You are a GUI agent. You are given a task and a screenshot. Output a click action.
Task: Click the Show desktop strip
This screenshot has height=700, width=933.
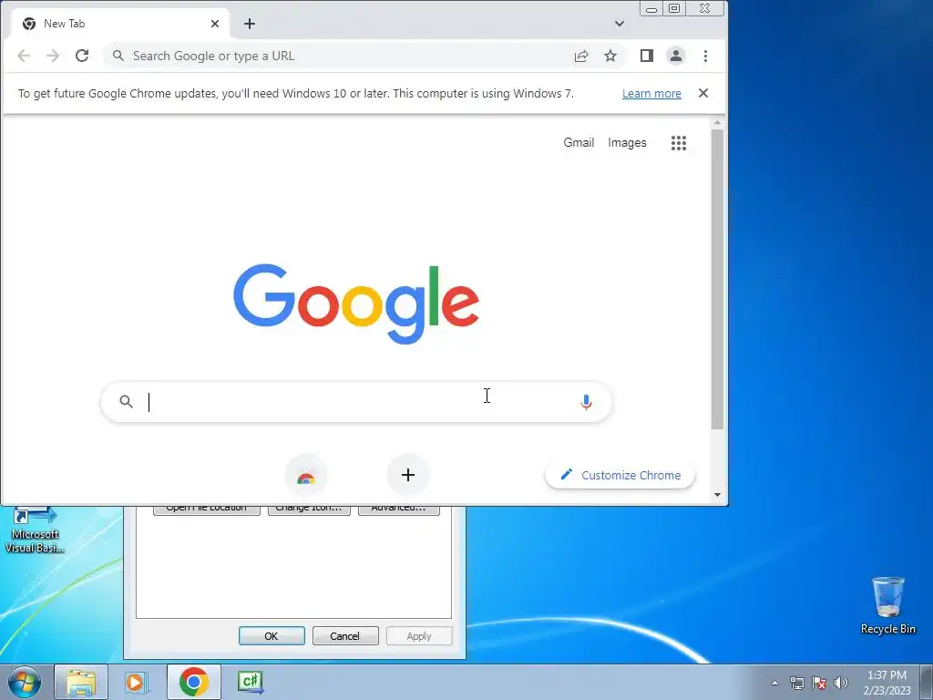coord(927,682)
